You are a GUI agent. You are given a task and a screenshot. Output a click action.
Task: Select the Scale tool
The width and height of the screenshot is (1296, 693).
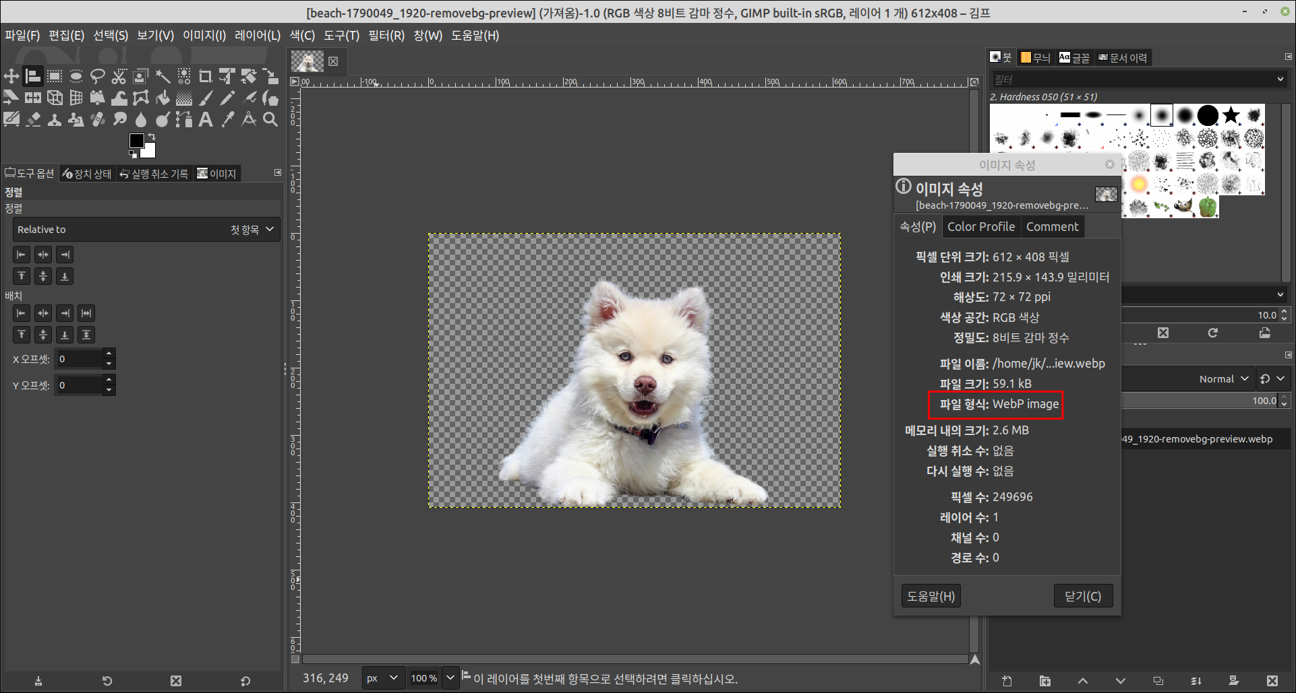(x=270, y=76)
